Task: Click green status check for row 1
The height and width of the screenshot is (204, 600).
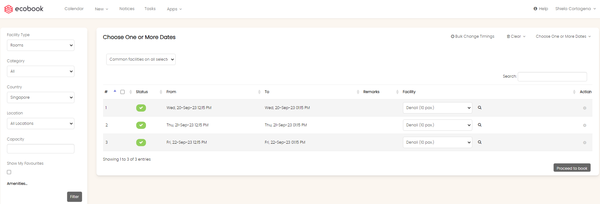Action: click(x=141, y=108)
